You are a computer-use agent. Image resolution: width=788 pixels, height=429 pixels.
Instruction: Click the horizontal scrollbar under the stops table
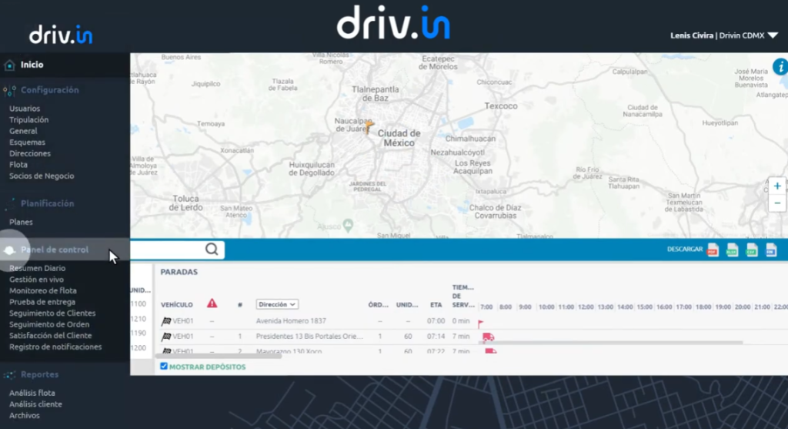(219, 356)
